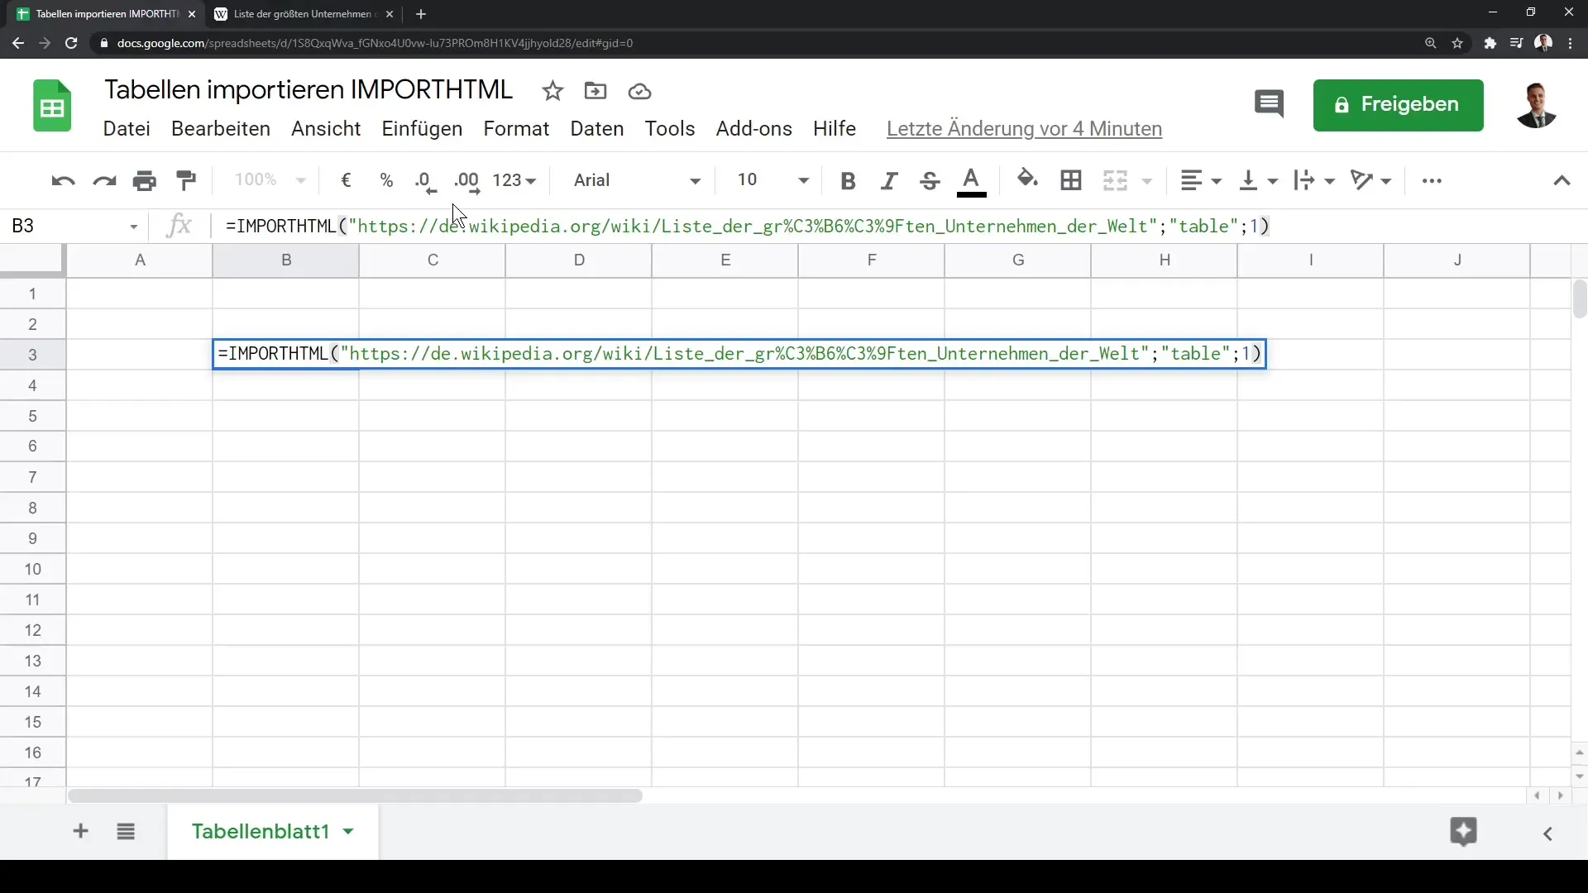Bookmark this page with the star icon
The image size is (1588, 893).
coord(1457,43)
